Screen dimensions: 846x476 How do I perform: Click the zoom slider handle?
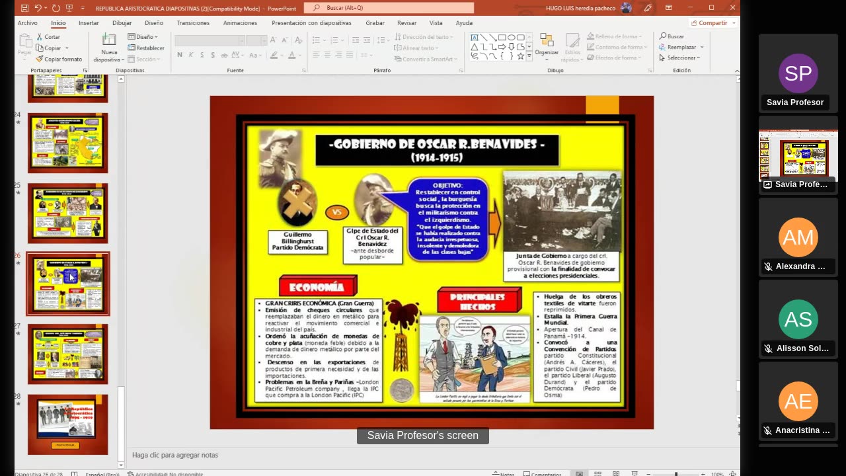tap(675, 473)
